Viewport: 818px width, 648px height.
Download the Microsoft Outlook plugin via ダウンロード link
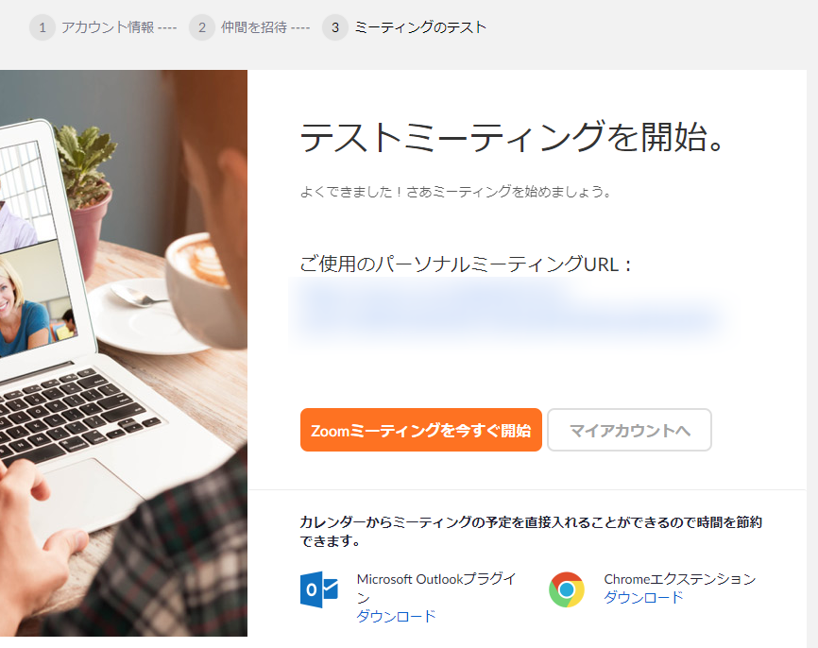[396, 616]
